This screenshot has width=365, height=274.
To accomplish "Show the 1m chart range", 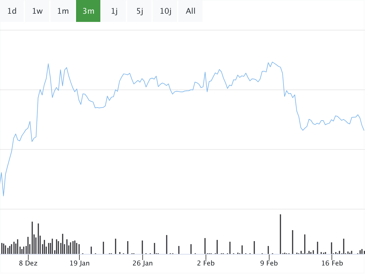I will tap(63, 11).
